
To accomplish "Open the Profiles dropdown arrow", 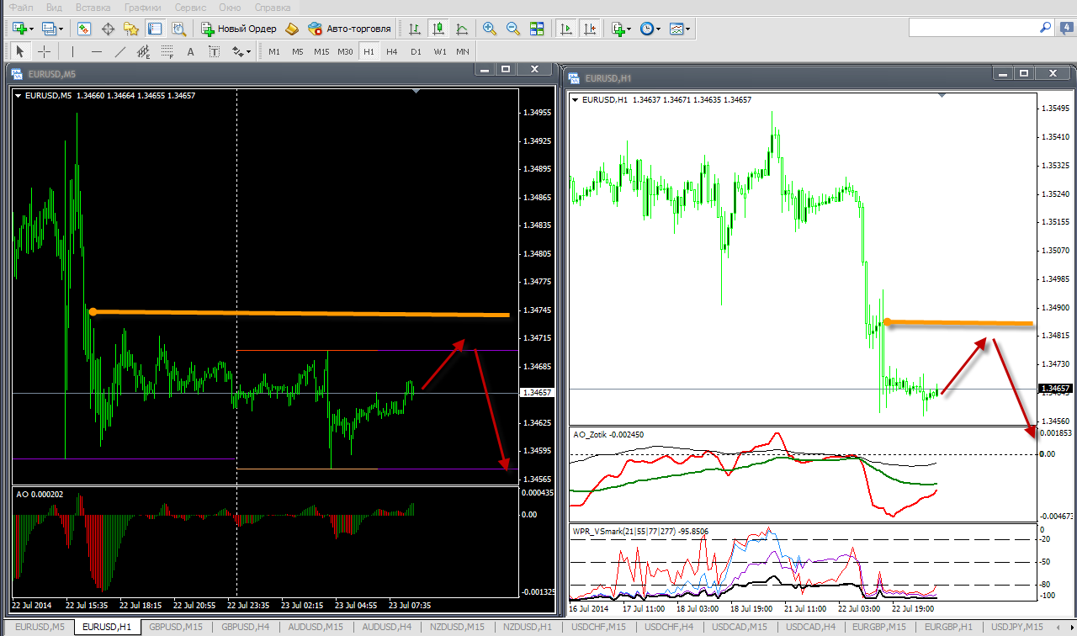I will [62, 29].
